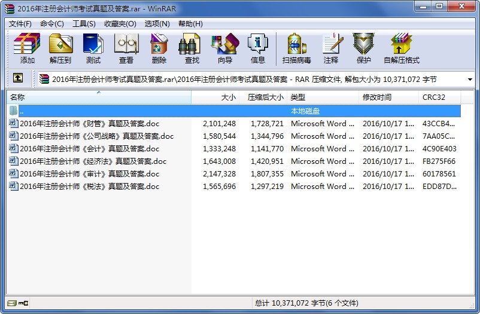Click the Word icon of 经济法 file
Screen dimensions: 480x314
point(13,161)
